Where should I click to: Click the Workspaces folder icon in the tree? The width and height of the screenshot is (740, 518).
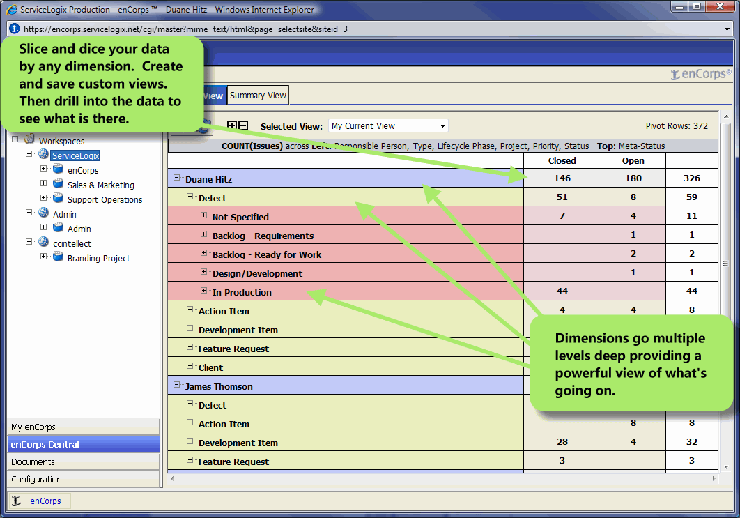coord(29,139)
